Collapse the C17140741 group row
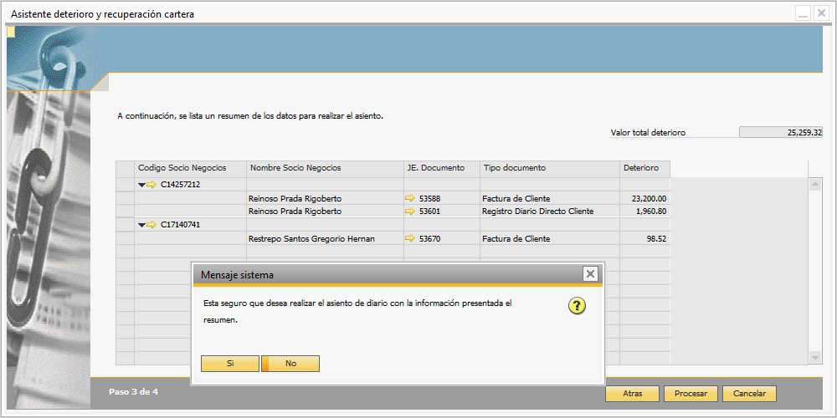The height and width of the screenshot is (418, 837). coord(141,225)
